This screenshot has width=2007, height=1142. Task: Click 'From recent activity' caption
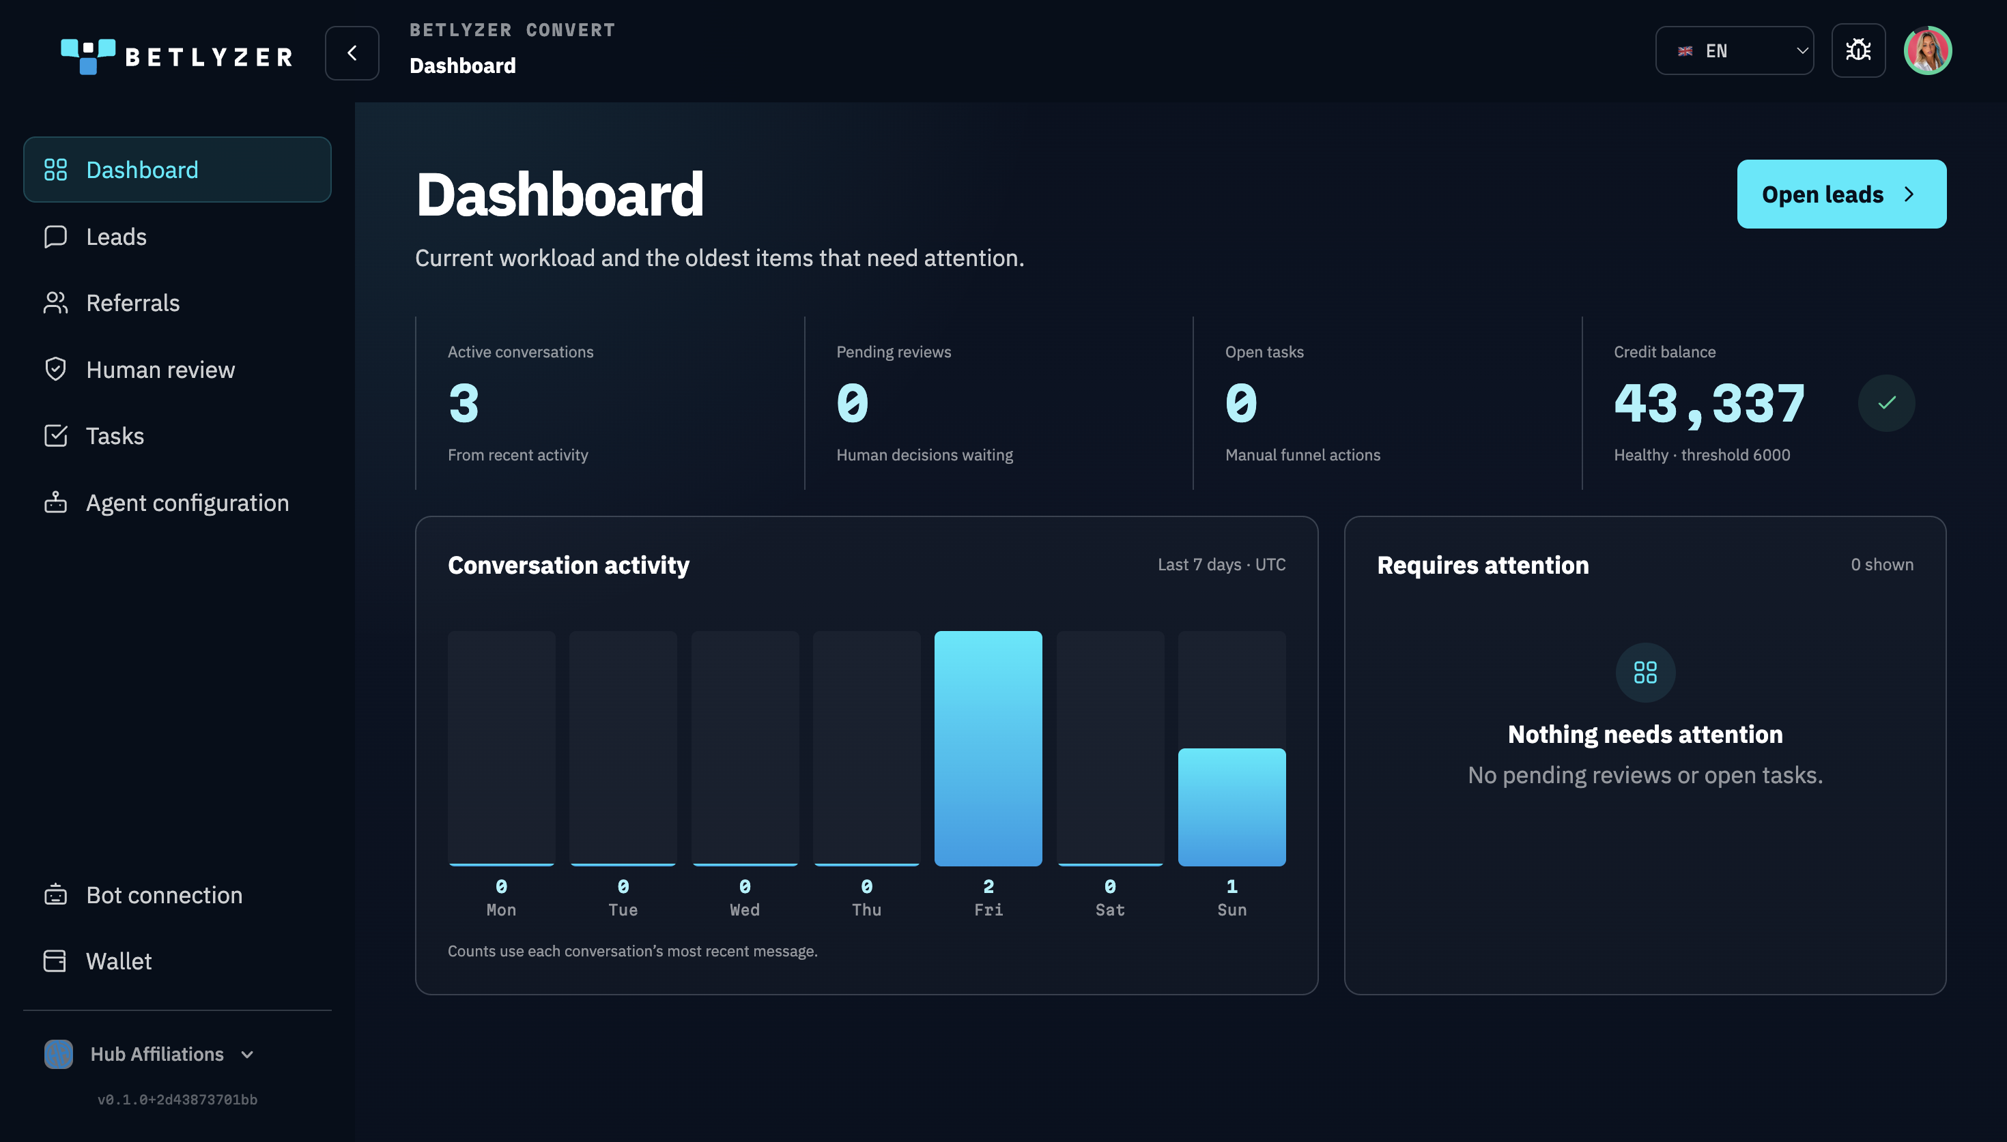[518, 455]
